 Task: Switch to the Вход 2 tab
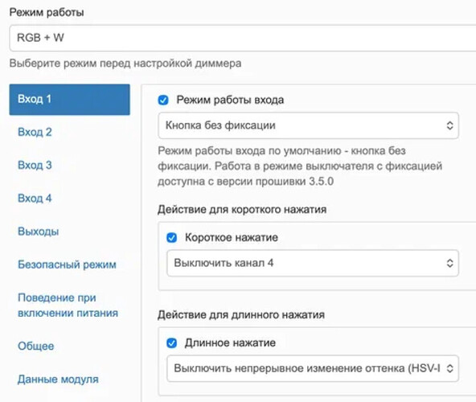35,132
